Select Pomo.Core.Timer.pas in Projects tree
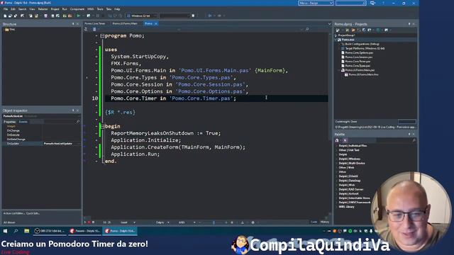 (358, 62)
